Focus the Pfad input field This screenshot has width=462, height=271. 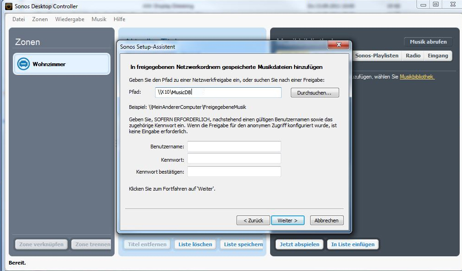click(218, 92)
